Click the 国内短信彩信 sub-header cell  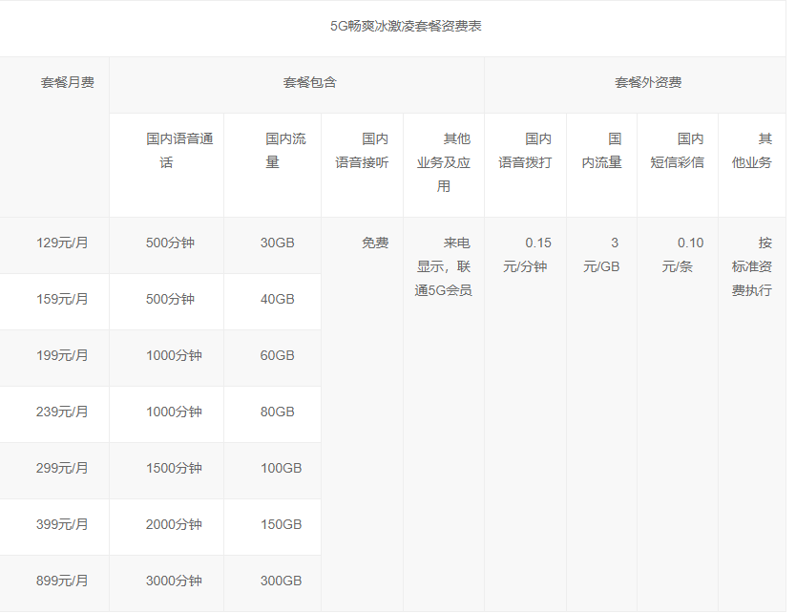[x=678, y=151]
